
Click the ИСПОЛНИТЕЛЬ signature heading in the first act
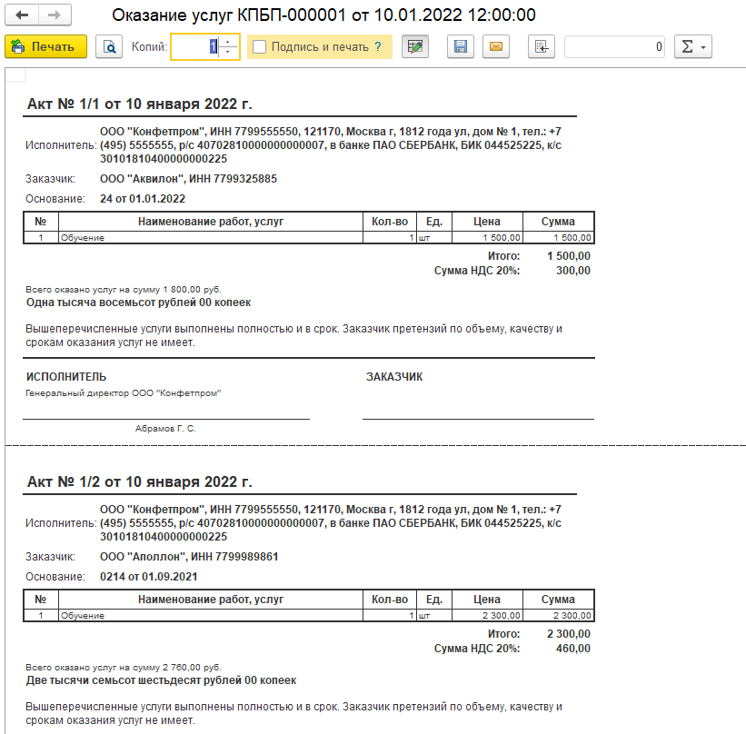66,377
